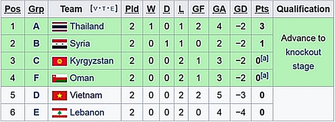Click T to open template talk
The height and width of the screenshot is (122, 335).
pyautogui.click(x=105, y=9)
